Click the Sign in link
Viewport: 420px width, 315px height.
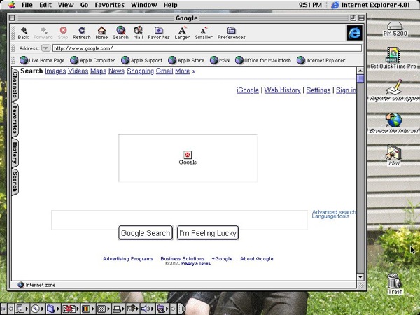tap(346, 90)
